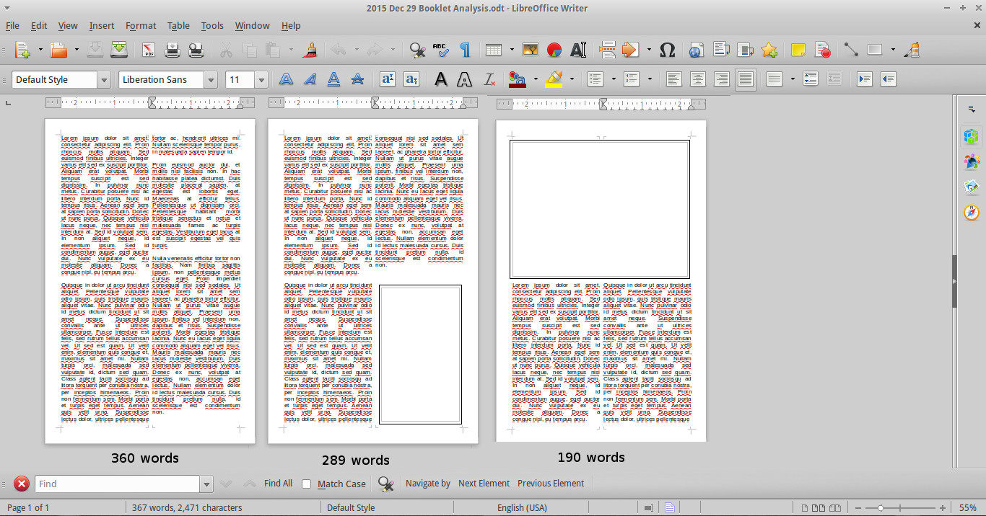986x516 pixels.
Task: Toggle Superscript button
Action: click(x=388, y=79)
